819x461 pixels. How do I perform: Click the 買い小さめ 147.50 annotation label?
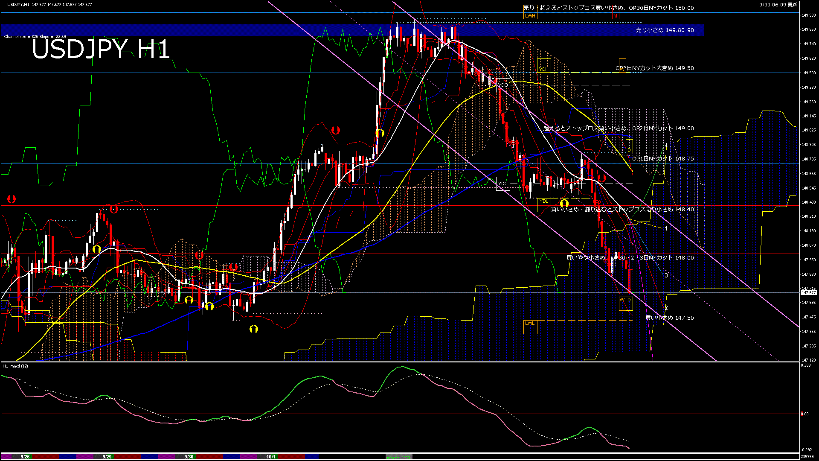(x=669, y=318)
